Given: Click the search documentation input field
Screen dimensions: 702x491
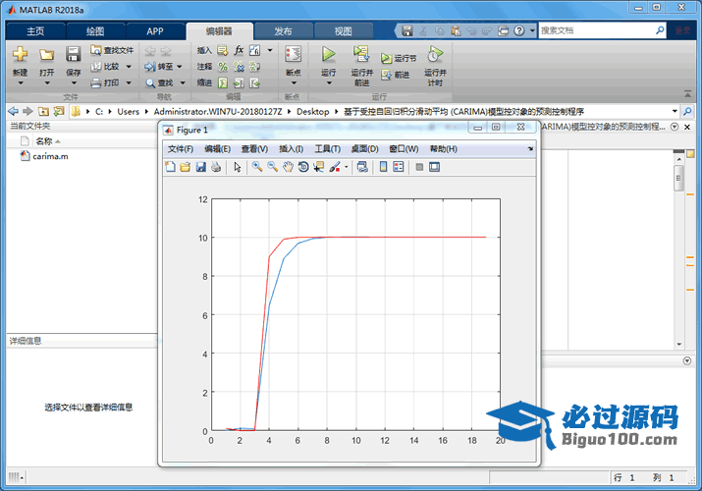Looking at the screenshot, I should click(x=596, y=30).
